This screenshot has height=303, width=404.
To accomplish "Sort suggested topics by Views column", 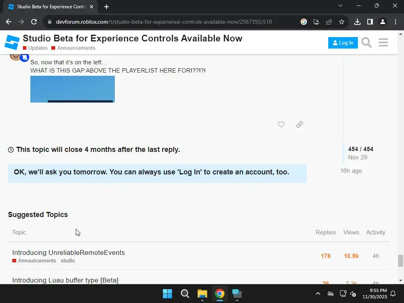I will coord(351,232).
